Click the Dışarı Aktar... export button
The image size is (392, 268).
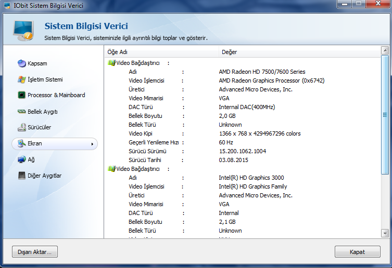35,252
